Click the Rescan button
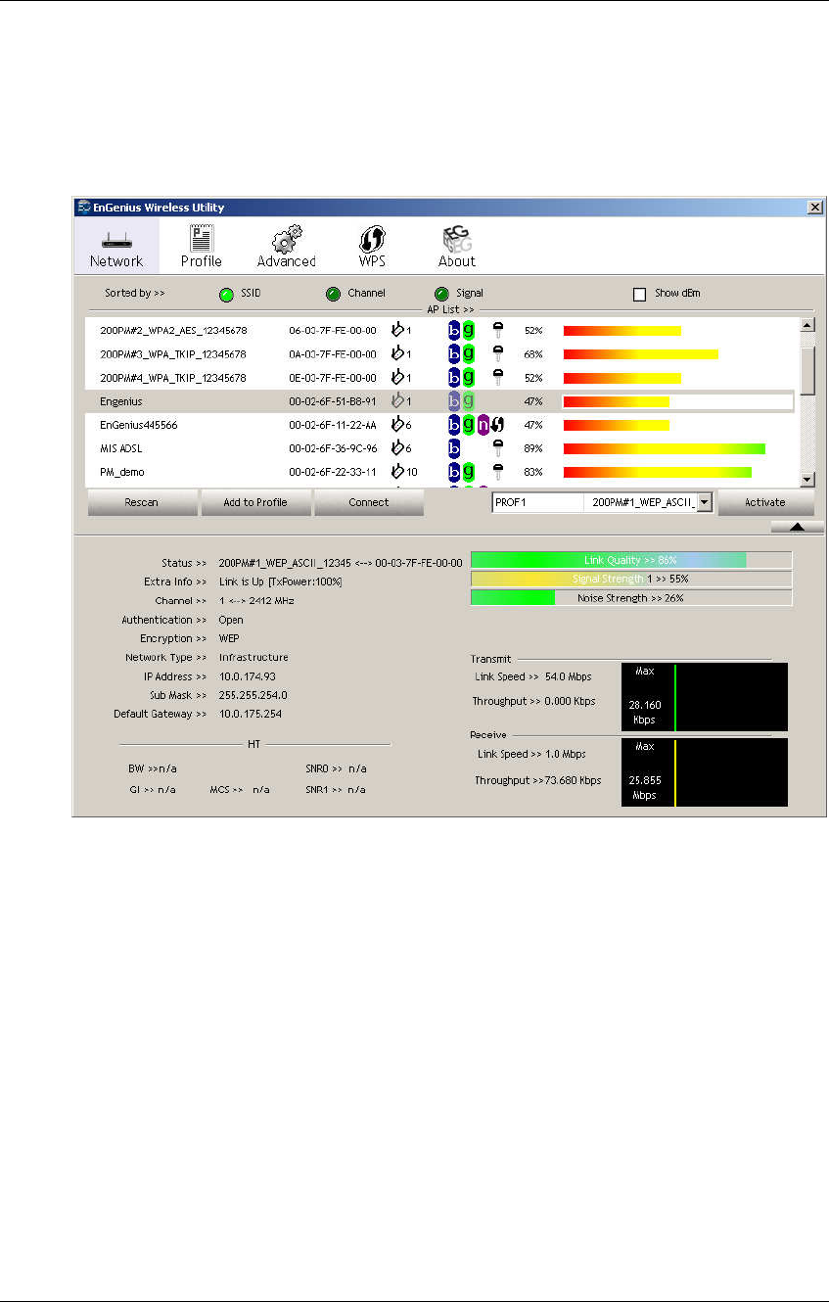The image size is (829, 1302). coord(143,502)
